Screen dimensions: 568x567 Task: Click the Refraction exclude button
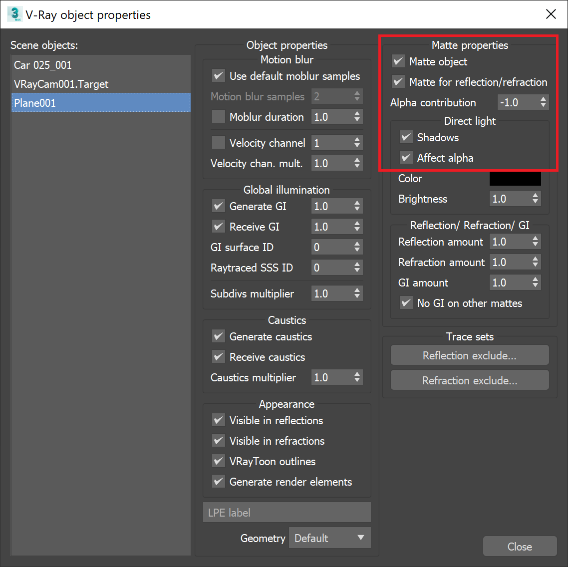469,380
